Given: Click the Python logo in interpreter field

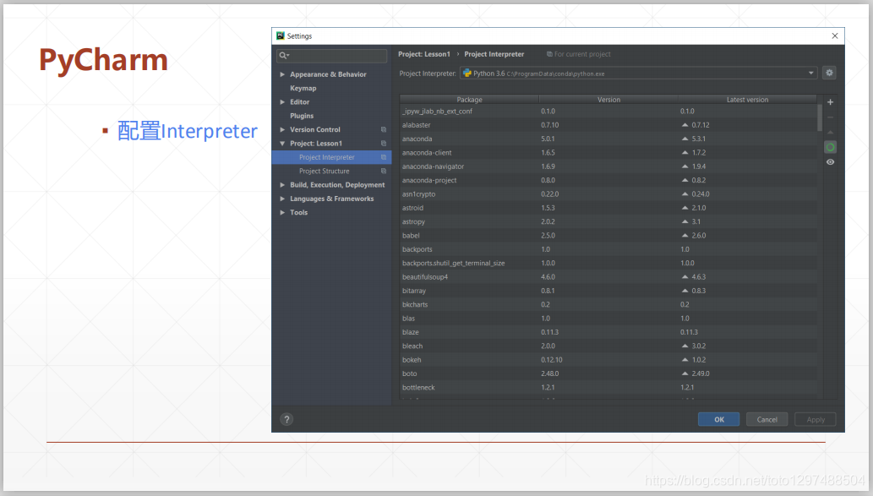Looking at the screenshot, I should coord(467,74).
